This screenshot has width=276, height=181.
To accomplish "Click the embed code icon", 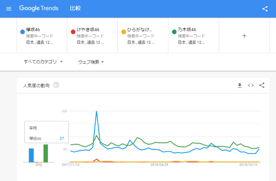I will tap(251, 85).
